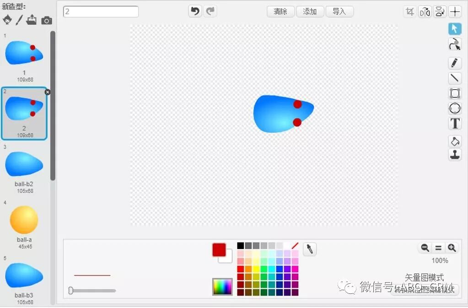Select the Reshape tool
This screenshot has height=308, width=468.
pyautogui.click(x=455, y=44)
